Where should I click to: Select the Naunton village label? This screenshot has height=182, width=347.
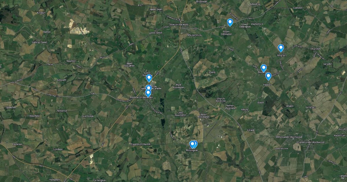click(x=71, y=61)
